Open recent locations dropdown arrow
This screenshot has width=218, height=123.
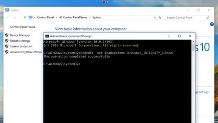click(20, 18)
